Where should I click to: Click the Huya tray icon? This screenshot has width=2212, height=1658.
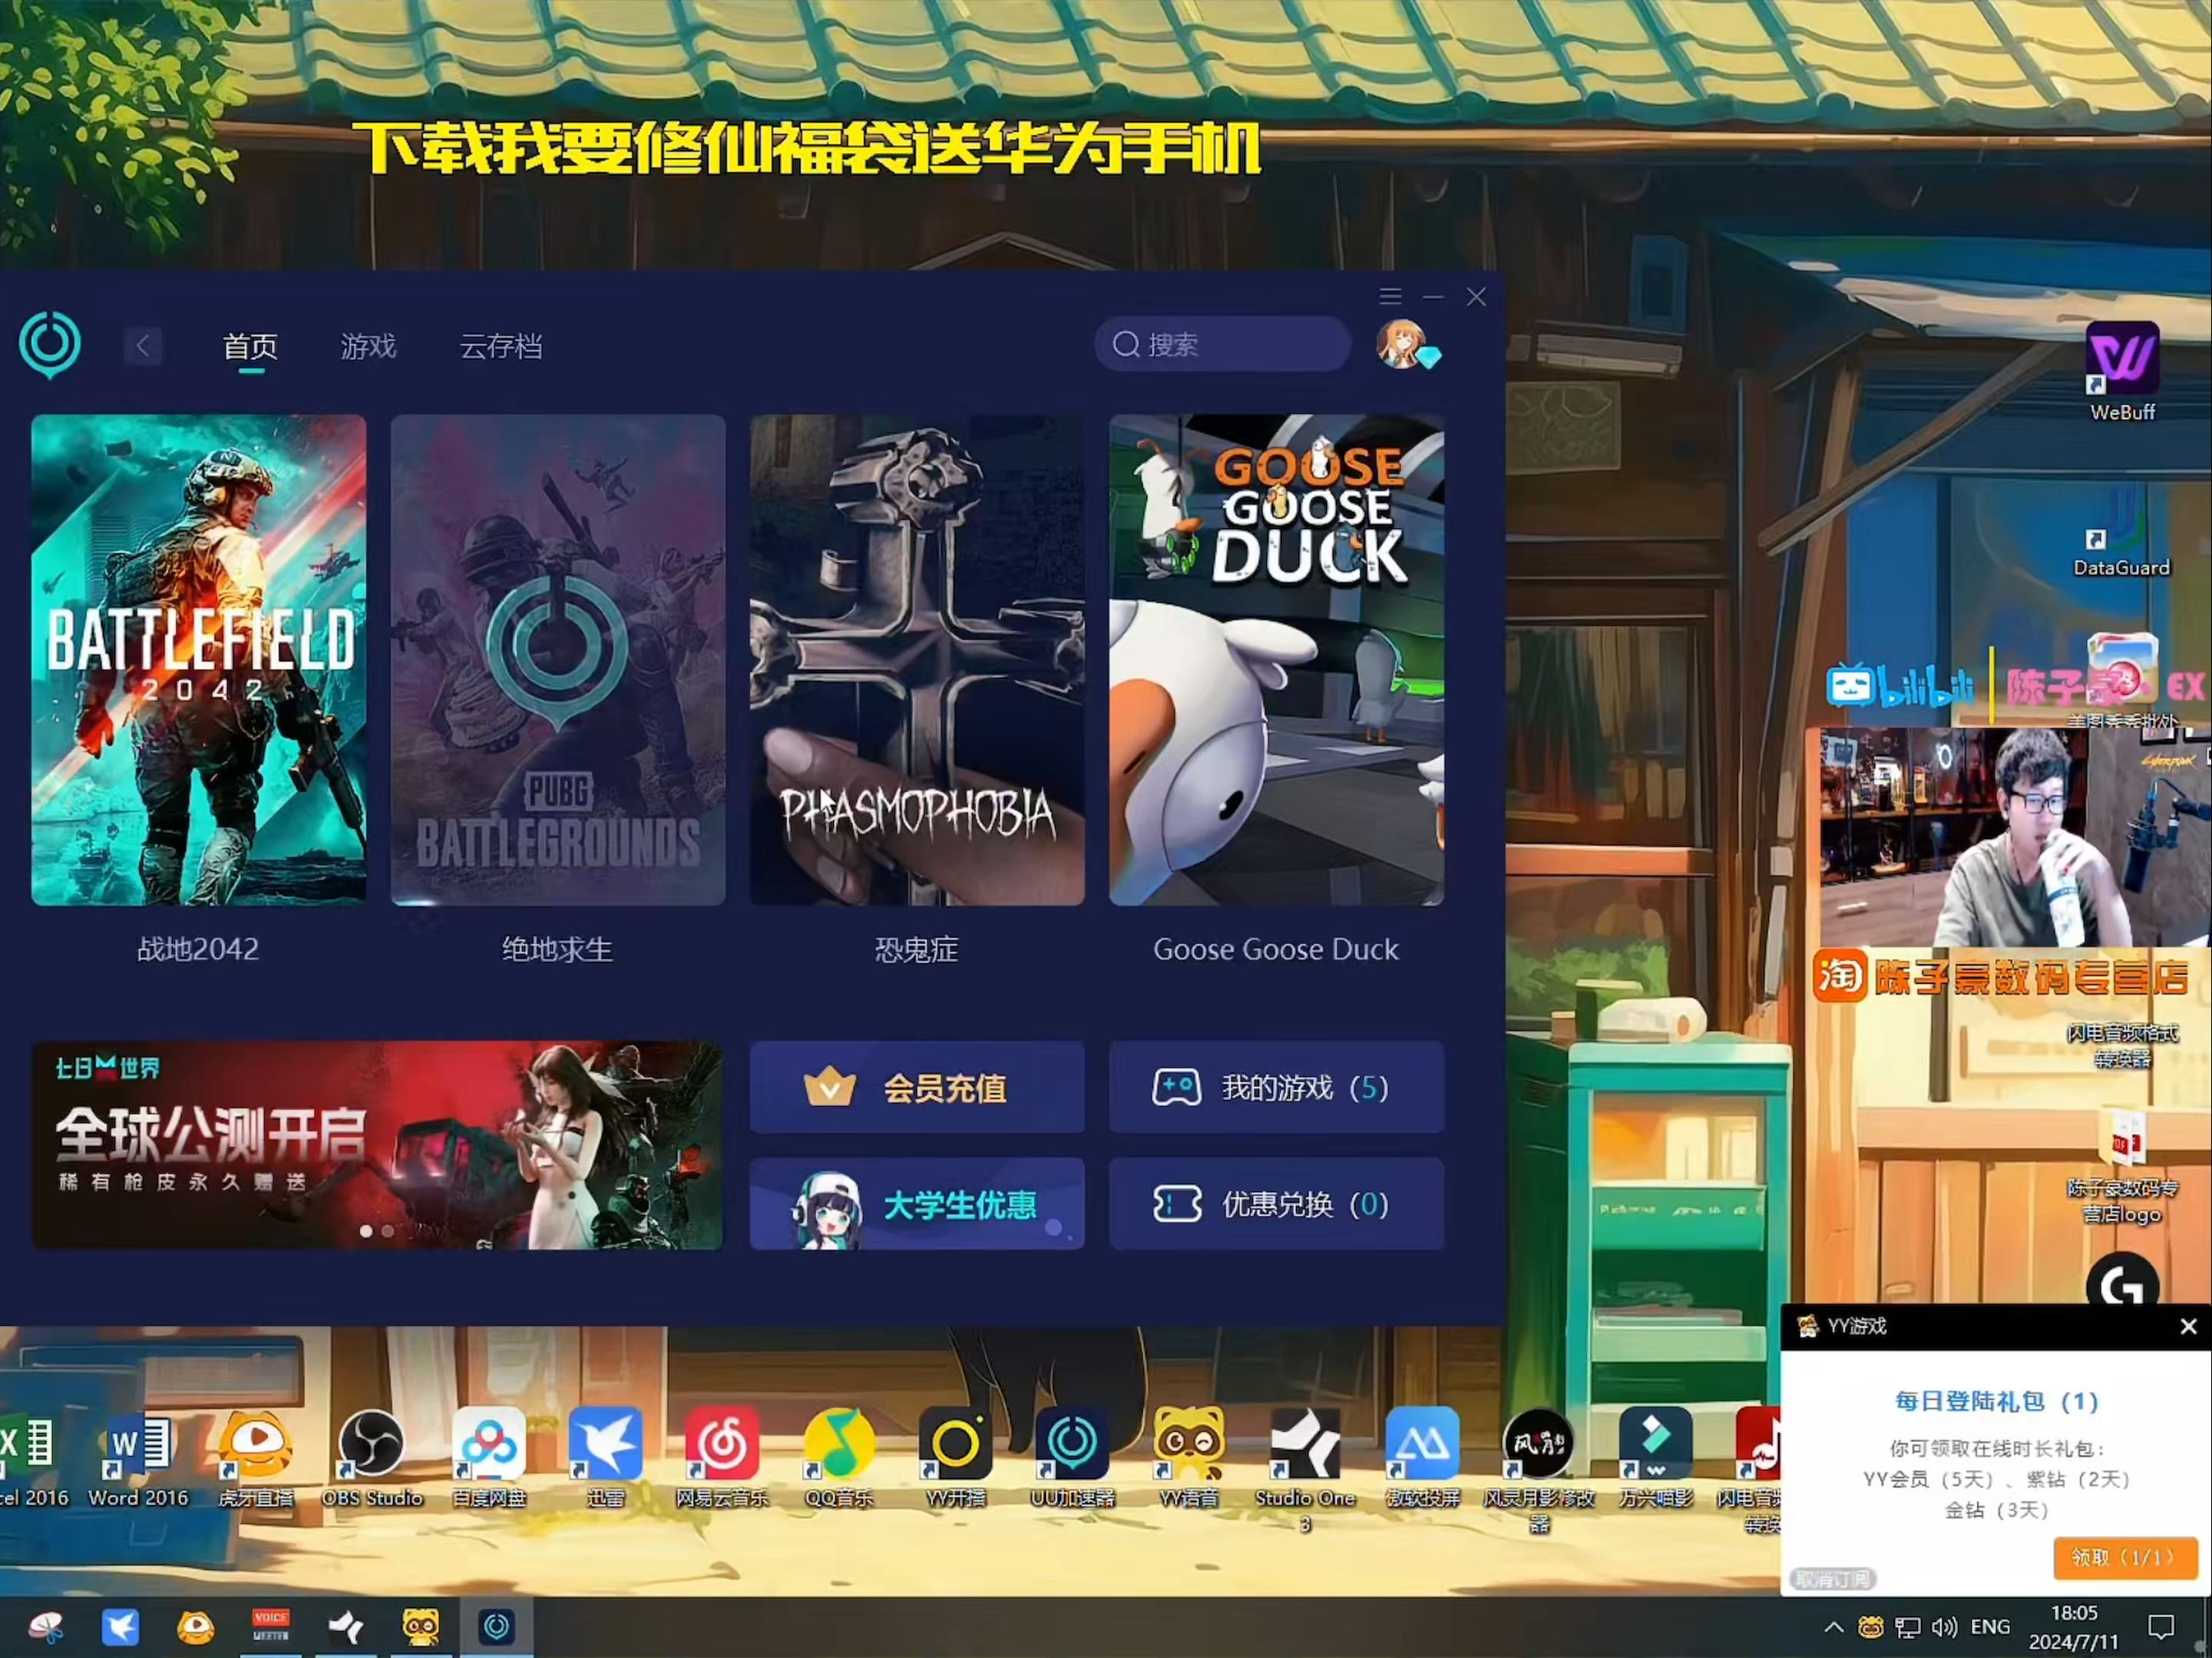1870,1627
